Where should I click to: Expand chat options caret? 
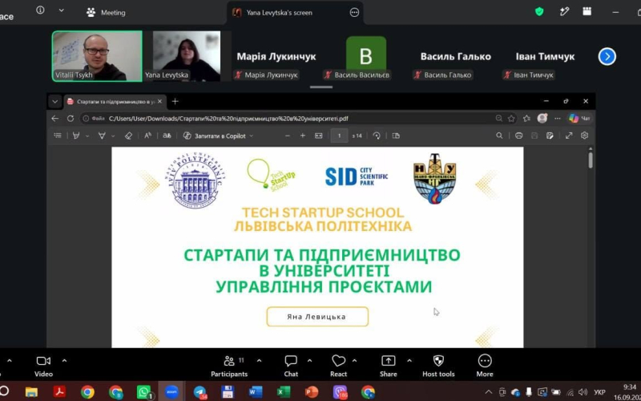click(x=309, y=361)
